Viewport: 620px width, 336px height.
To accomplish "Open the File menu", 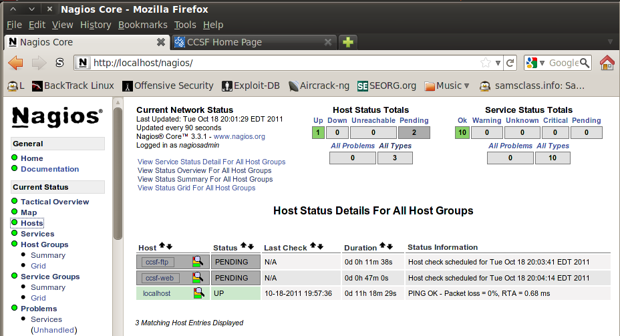I will (14, 25).
